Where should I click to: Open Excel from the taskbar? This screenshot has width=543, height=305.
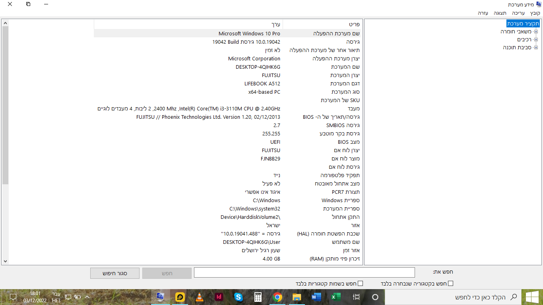click(336, 297)
